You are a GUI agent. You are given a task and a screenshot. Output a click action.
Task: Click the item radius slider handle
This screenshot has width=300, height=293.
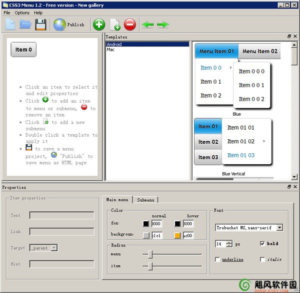(x=150, y=266)
